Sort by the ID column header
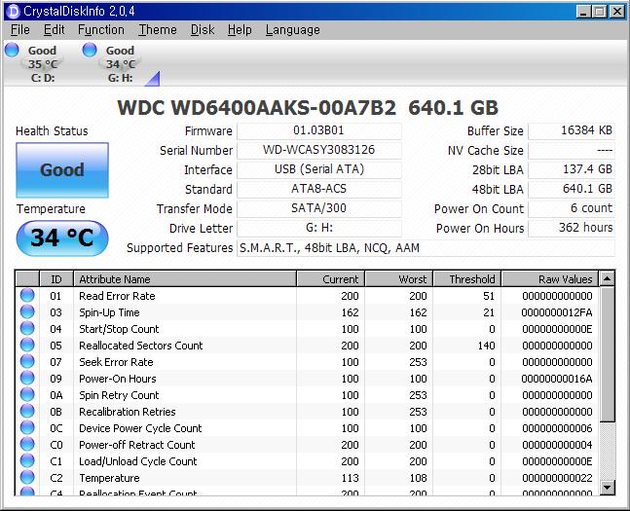 coord(56,278)
